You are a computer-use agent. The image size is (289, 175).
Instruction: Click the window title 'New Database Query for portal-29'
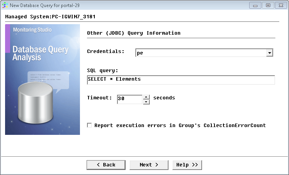pos(44,5)
